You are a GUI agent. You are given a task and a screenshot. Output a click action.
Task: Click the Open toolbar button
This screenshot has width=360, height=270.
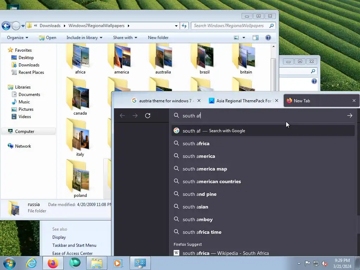pos(47,38)
